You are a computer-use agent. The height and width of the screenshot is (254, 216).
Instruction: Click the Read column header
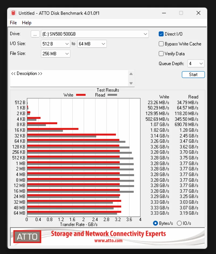193,97
